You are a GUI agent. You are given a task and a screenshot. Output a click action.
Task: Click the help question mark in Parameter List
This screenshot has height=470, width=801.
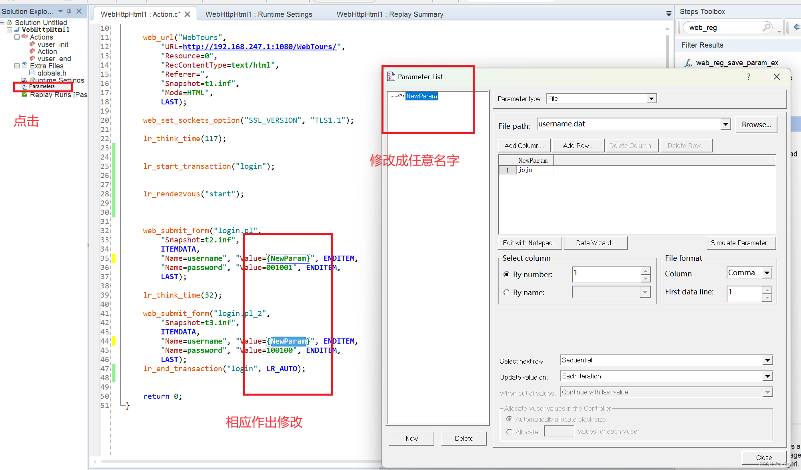point(749,76)
